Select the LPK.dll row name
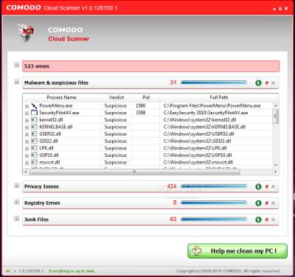This screenshot has height=277, width=295. [x=46, y=148]
